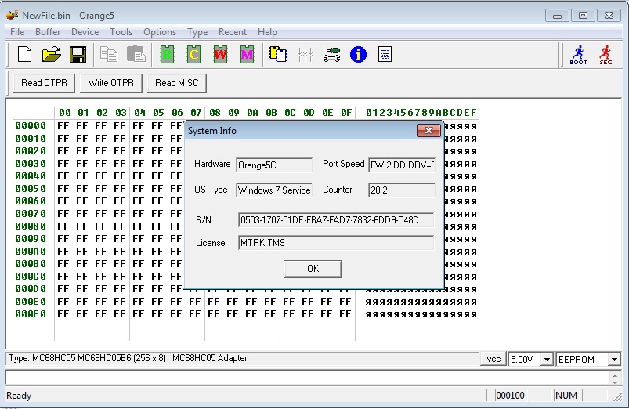This screenshot has width=629, height=409.
Task: Select hex row address 00000
Action: click(x=31, y=126)
